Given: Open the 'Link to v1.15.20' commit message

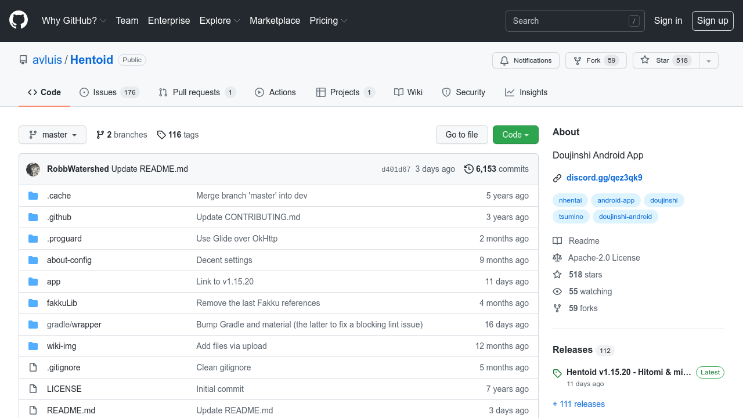Looking at the screenshot, I should [x=225, y=282].
